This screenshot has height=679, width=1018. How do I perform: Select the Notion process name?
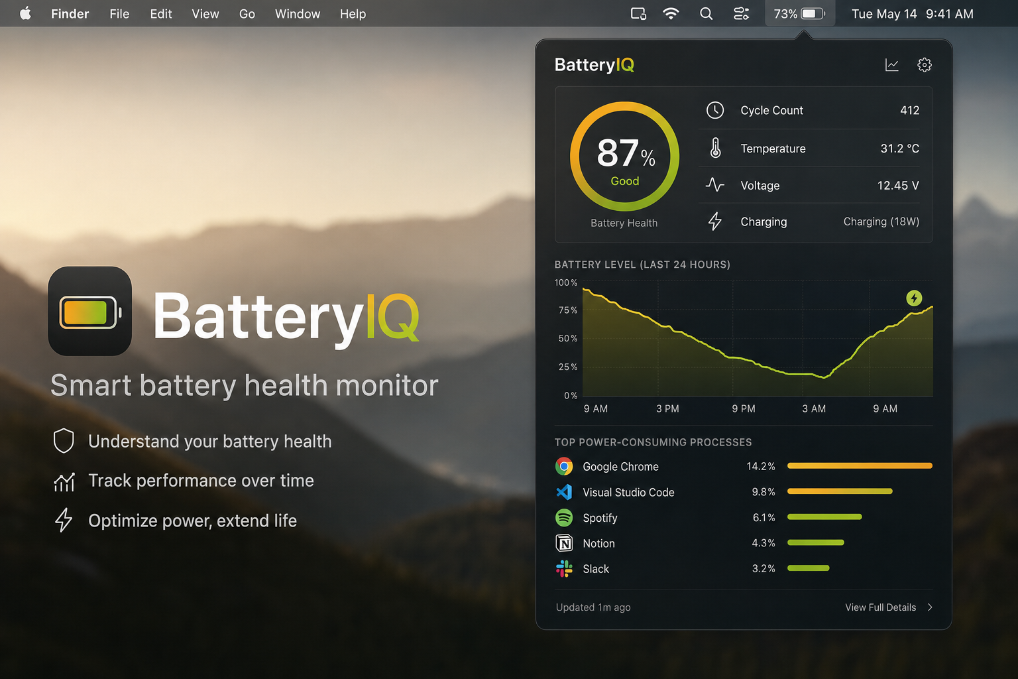pyautogui.click(x=598, y=544)
